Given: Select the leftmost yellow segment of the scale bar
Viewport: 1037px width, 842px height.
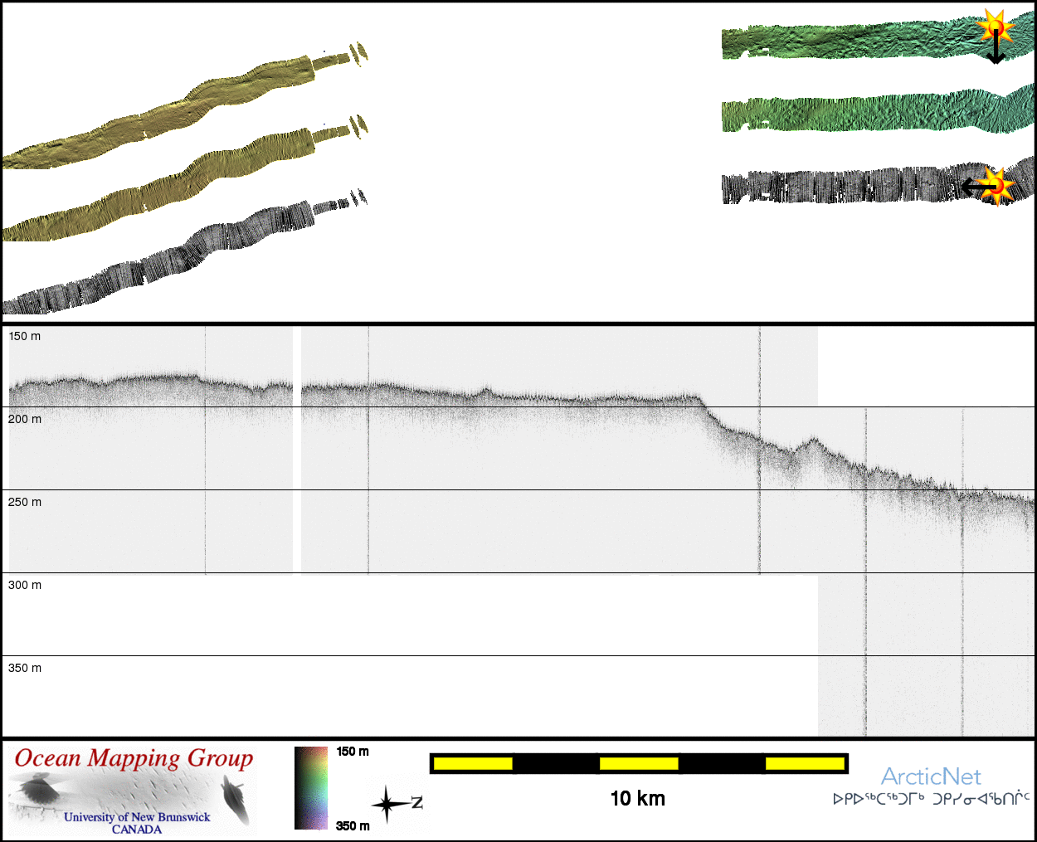Looking at the screenshot, I should coord(472,763).
